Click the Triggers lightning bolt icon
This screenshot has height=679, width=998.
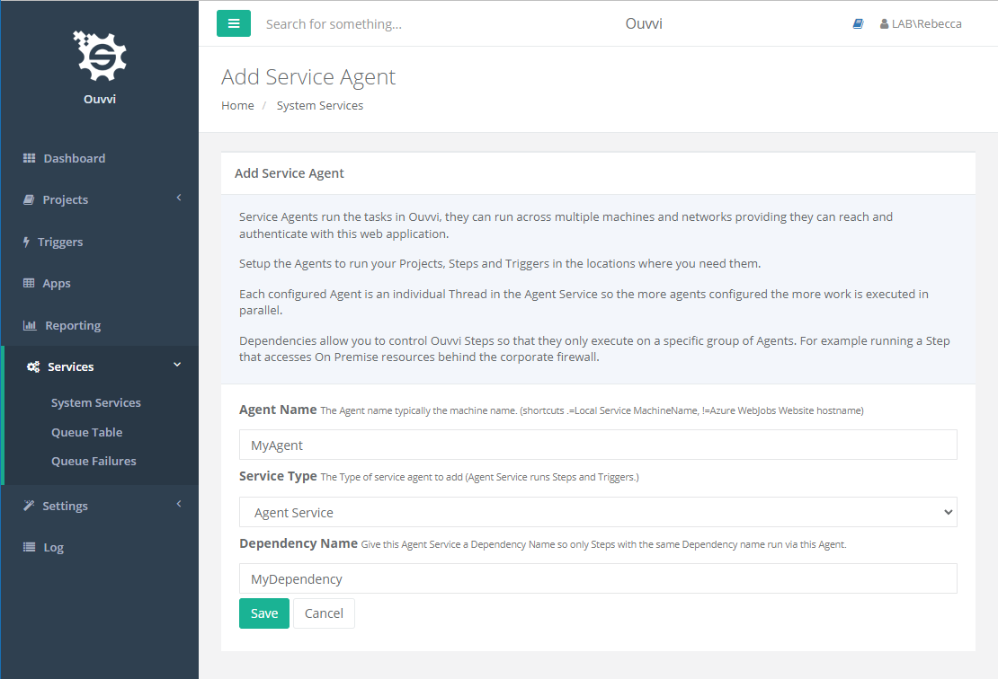click(26, 242)
